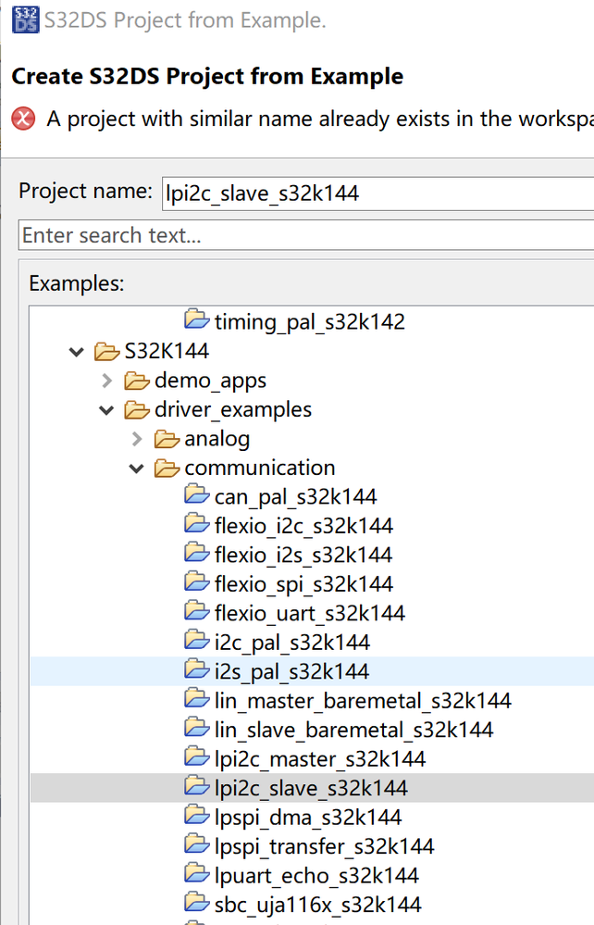Collapse the communication folder node
Viewport: 594px width, 925px height.
[x=137, y=469]
